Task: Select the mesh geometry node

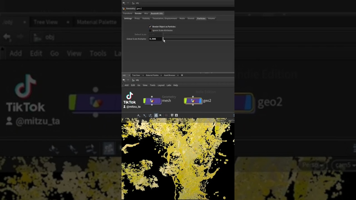Action: coord(152,101)
